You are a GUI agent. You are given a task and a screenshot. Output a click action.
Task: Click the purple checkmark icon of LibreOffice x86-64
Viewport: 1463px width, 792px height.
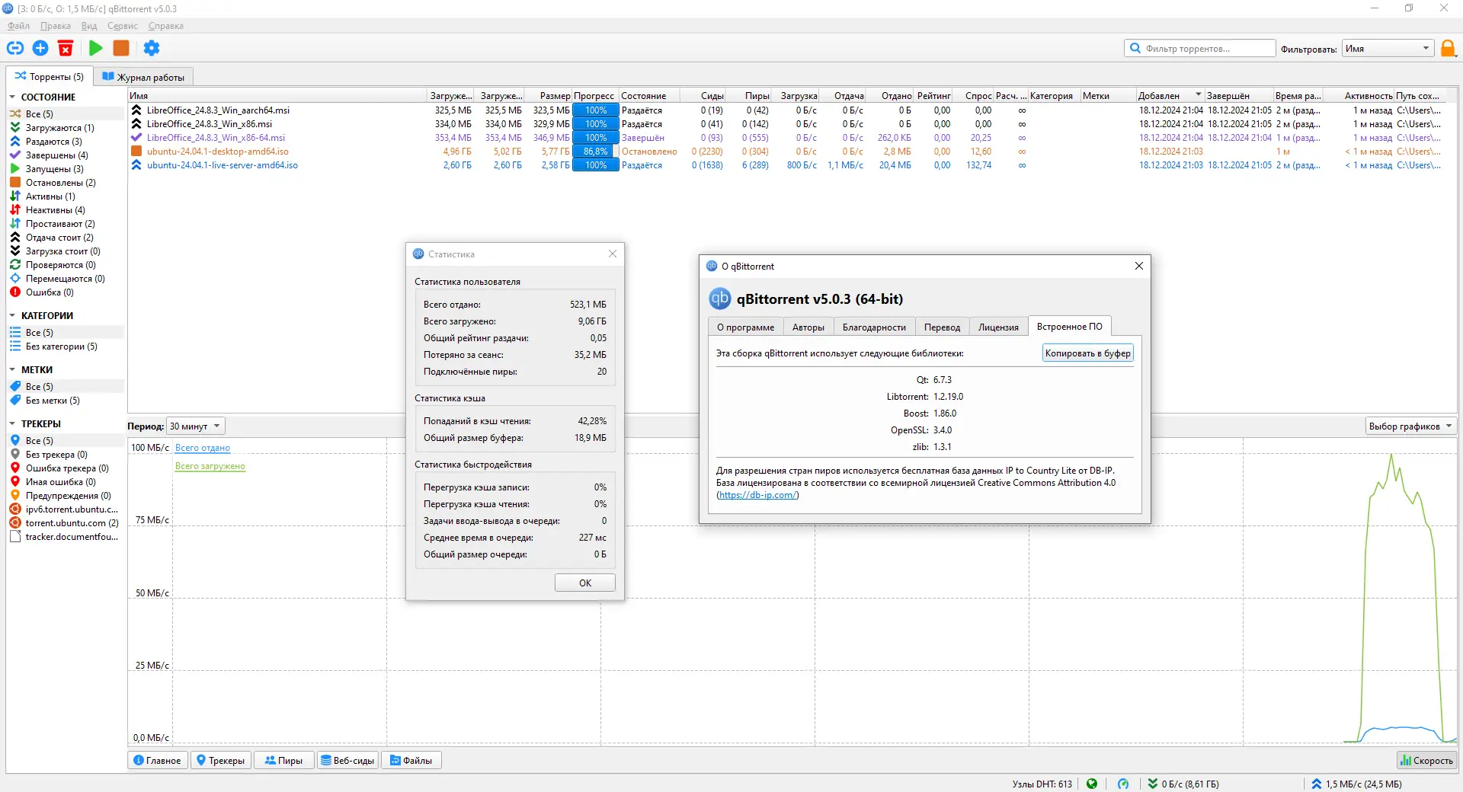tap(136, 138)
